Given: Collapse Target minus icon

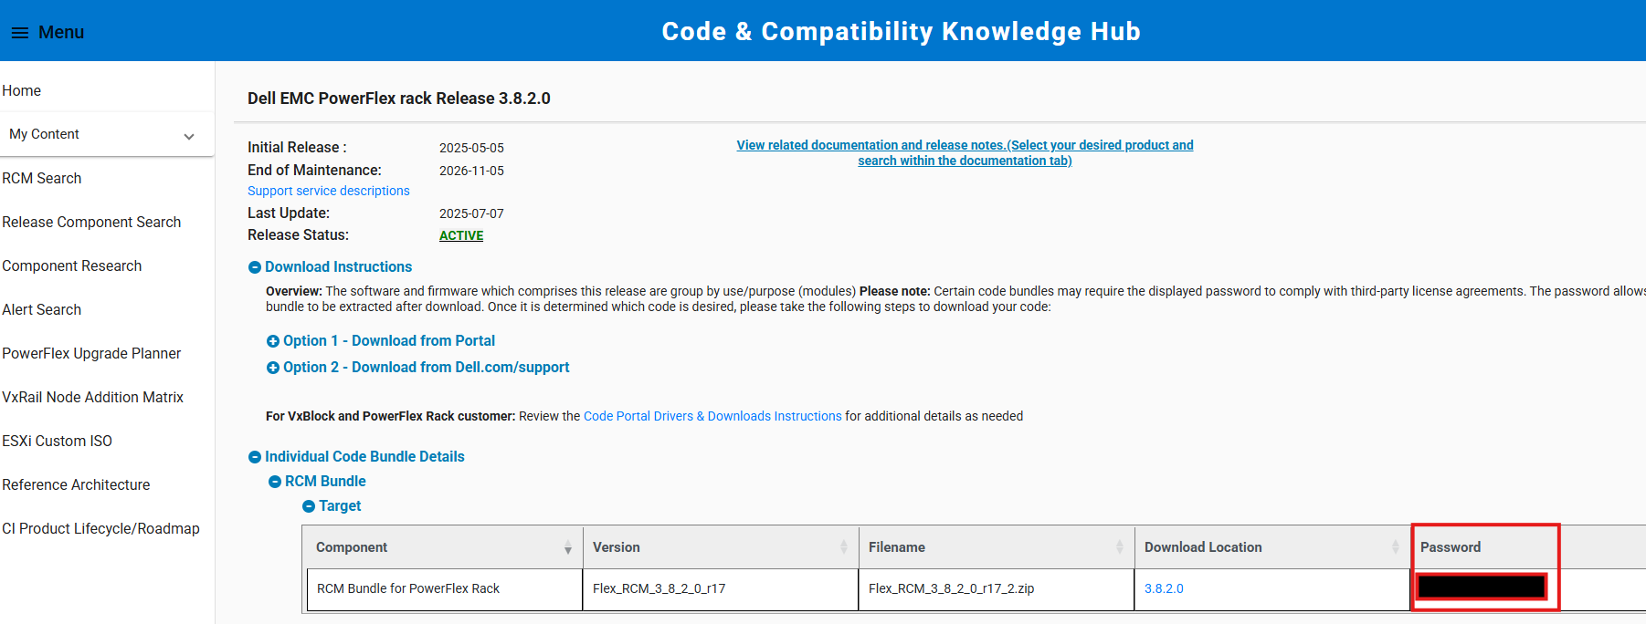Looking at the screenshot, I should [309, 506].
